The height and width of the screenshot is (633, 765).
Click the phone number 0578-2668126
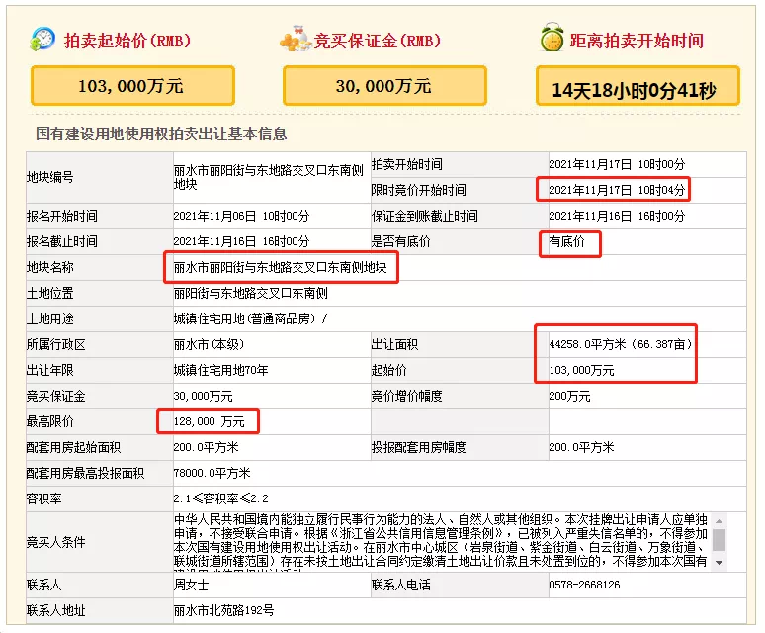[x=584, y=585]
